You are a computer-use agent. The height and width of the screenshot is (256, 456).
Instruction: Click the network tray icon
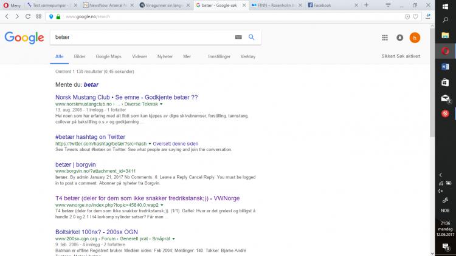(x=441, y=183)
